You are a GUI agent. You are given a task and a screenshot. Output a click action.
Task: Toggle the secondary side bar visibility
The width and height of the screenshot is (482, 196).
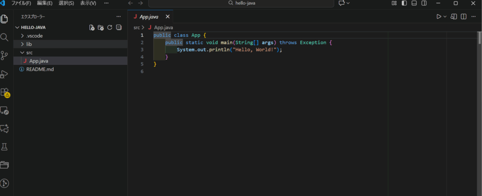(424, 3)
